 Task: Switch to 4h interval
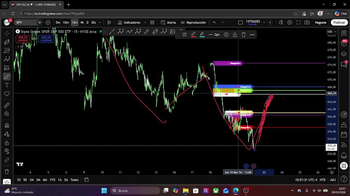click(x=82, y=23)
